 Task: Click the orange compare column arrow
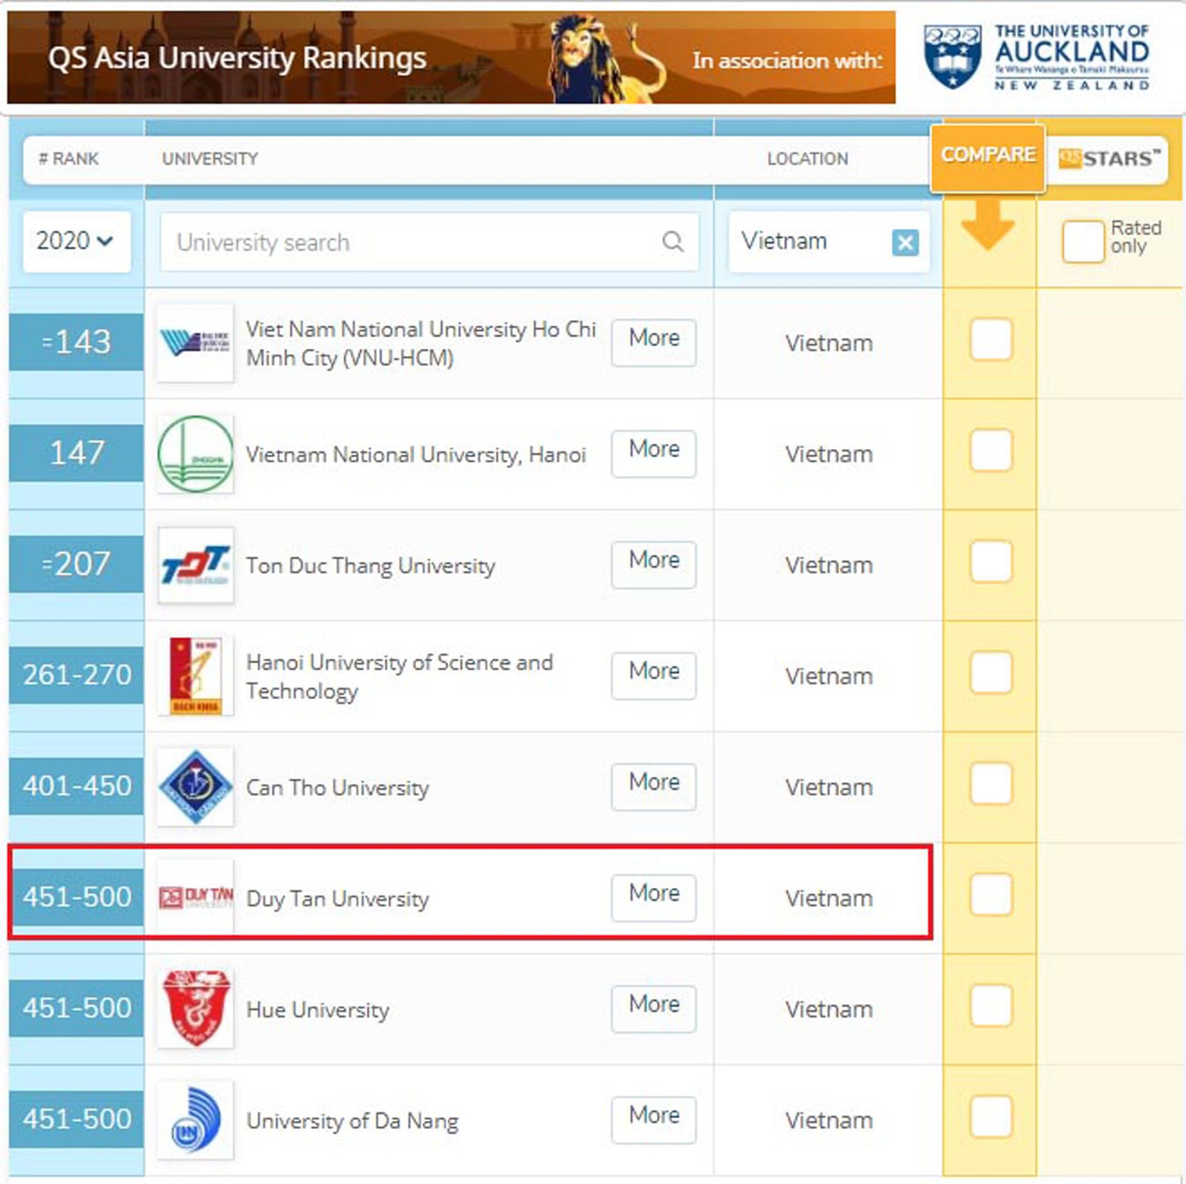coord(987,230)
